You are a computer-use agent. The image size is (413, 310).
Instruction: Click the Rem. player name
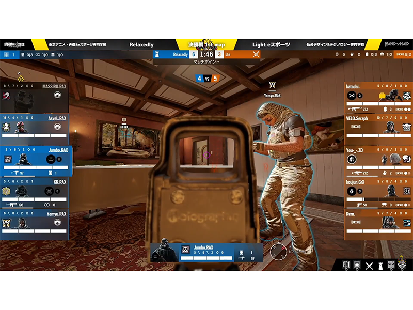click(x=351, y=214)
